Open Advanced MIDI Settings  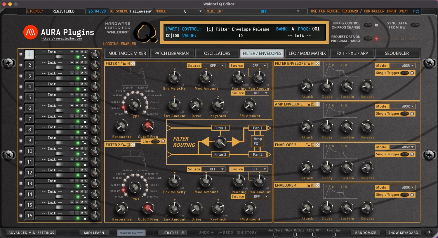pyautogui.click(x=31, y=233)
